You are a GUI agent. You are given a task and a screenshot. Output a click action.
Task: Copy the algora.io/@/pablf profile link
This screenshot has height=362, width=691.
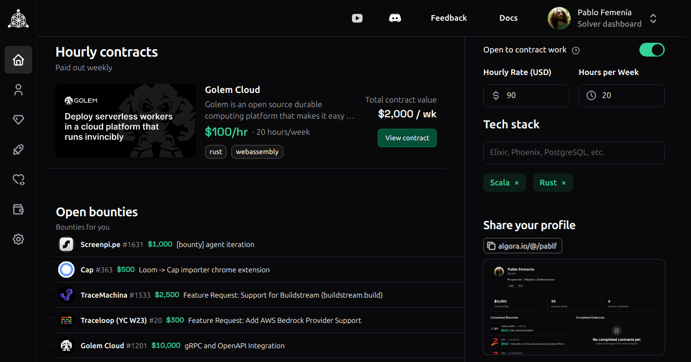click(x=522, y=246)
